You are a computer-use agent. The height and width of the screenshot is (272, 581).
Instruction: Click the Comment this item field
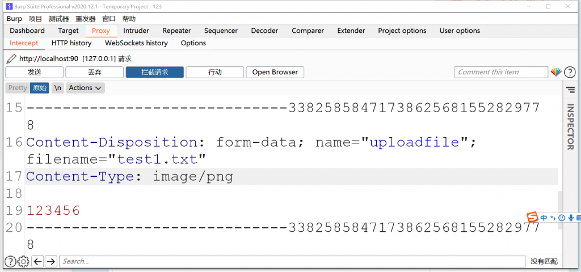pyautogui.click(x=501, y=72)
